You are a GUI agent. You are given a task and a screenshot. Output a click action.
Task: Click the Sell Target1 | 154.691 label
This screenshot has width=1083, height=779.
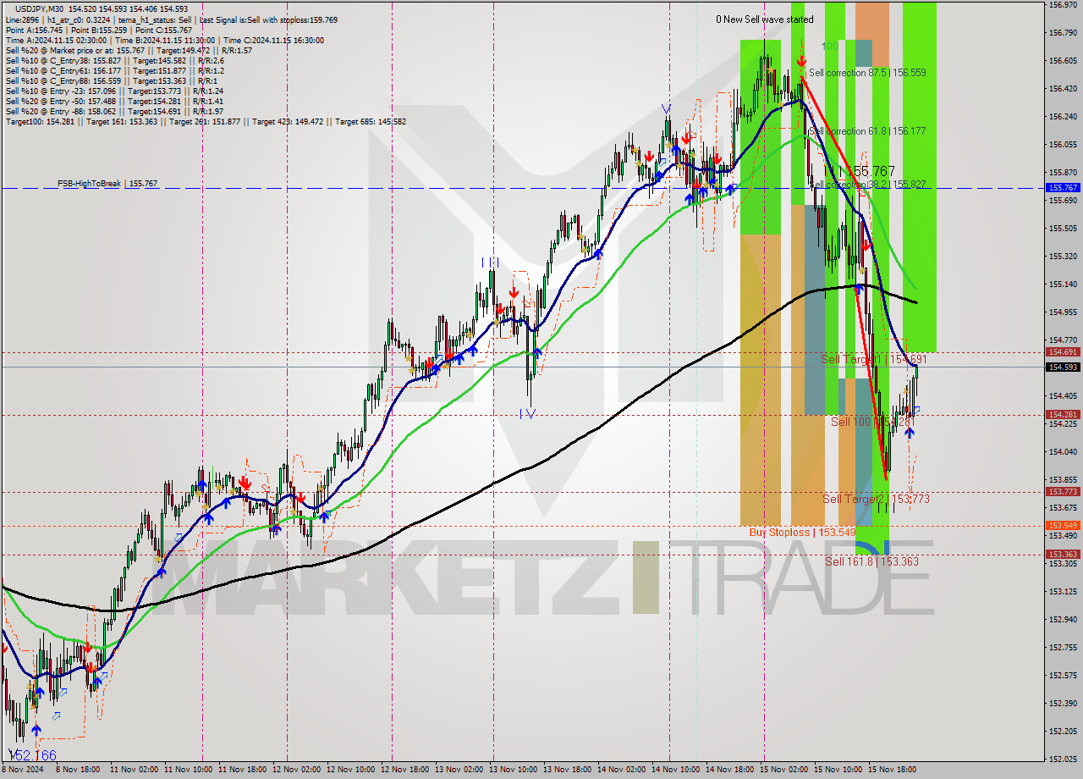coord(875,360)
